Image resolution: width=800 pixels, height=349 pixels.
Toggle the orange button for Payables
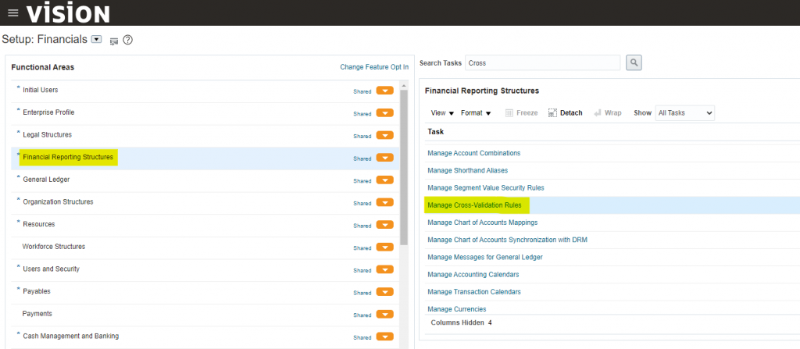pyautogui.click(x=384, y=292)
